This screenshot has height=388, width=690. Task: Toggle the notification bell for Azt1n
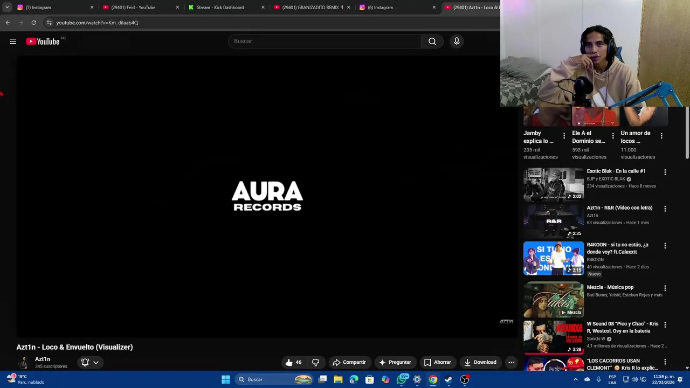click(85, 362)
